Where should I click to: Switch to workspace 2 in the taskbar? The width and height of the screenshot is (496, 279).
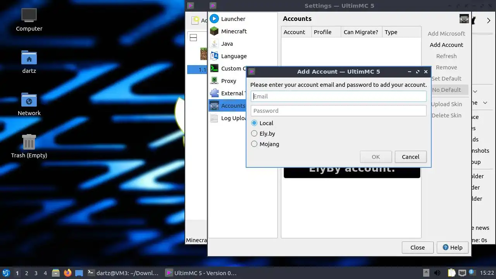pos(26,273)
